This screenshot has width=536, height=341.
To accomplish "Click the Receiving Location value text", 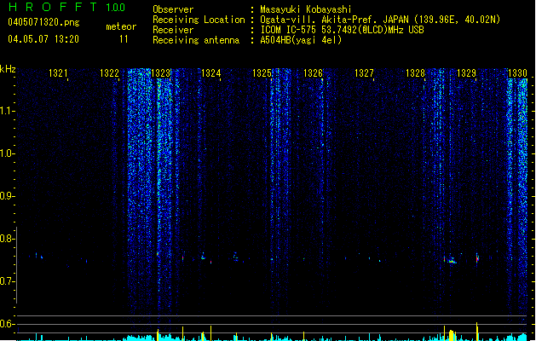I will (x=380, y=20).
